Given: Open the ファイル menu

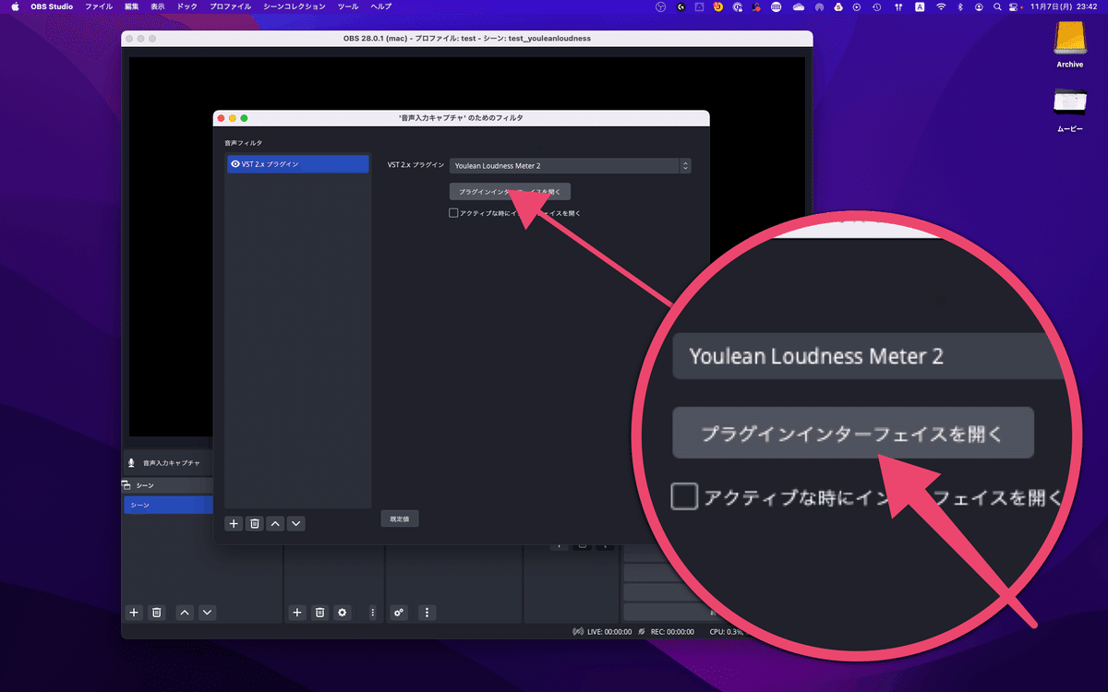Looking at the screenshot, I should click(x=99, y=6).
